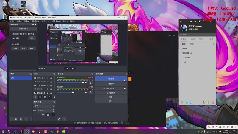The image size is (238, 134).
Task: Increase transition duration with 300 ms stepper
Action: [x=53, y=110]
